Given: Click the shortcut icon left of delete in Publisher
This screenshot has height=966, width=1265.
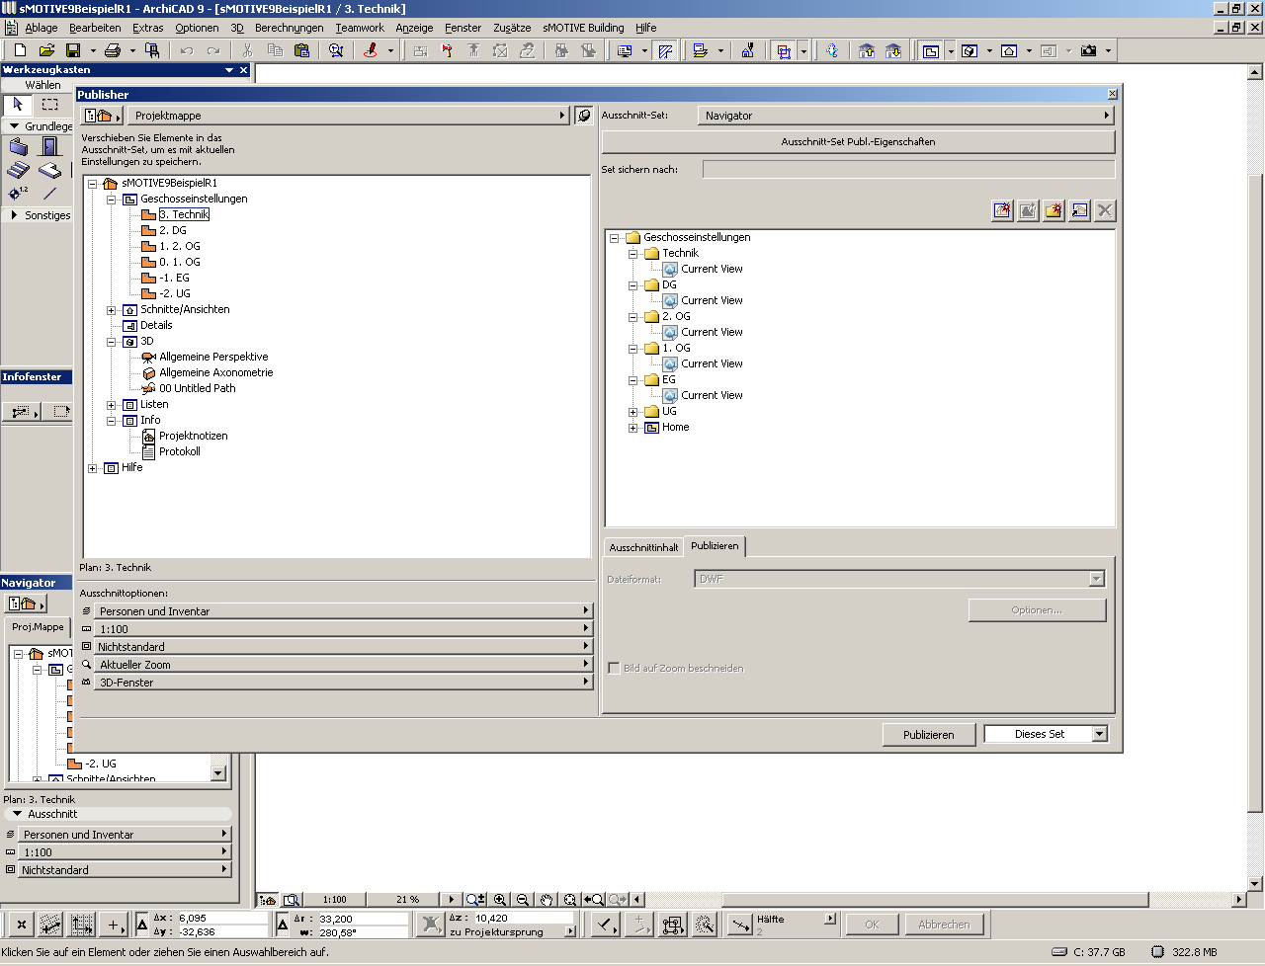Looking at the screenshot, I should tap(1080, 210).
